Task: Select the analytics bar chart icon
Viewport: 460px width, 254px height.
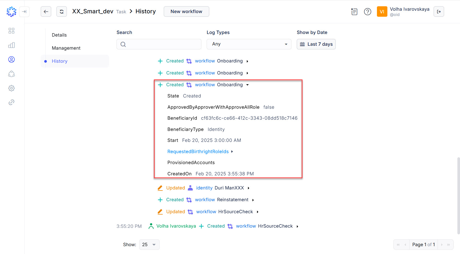Action: pos(11,45)
